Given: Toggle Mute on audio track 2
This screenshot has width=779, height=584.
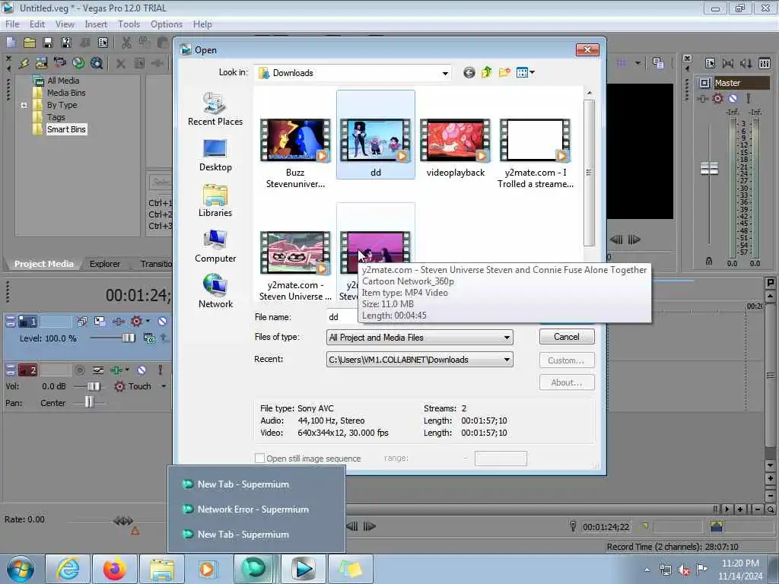Looking at the screenshot, I should 141,370.
